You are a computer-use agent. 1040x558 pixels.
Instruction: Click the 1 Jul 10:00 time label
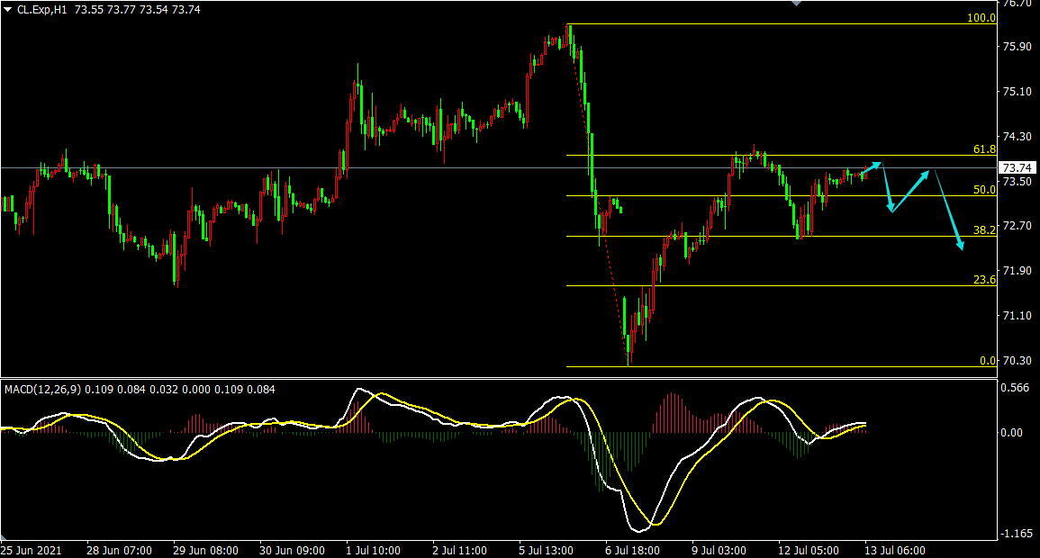(374, 551)
